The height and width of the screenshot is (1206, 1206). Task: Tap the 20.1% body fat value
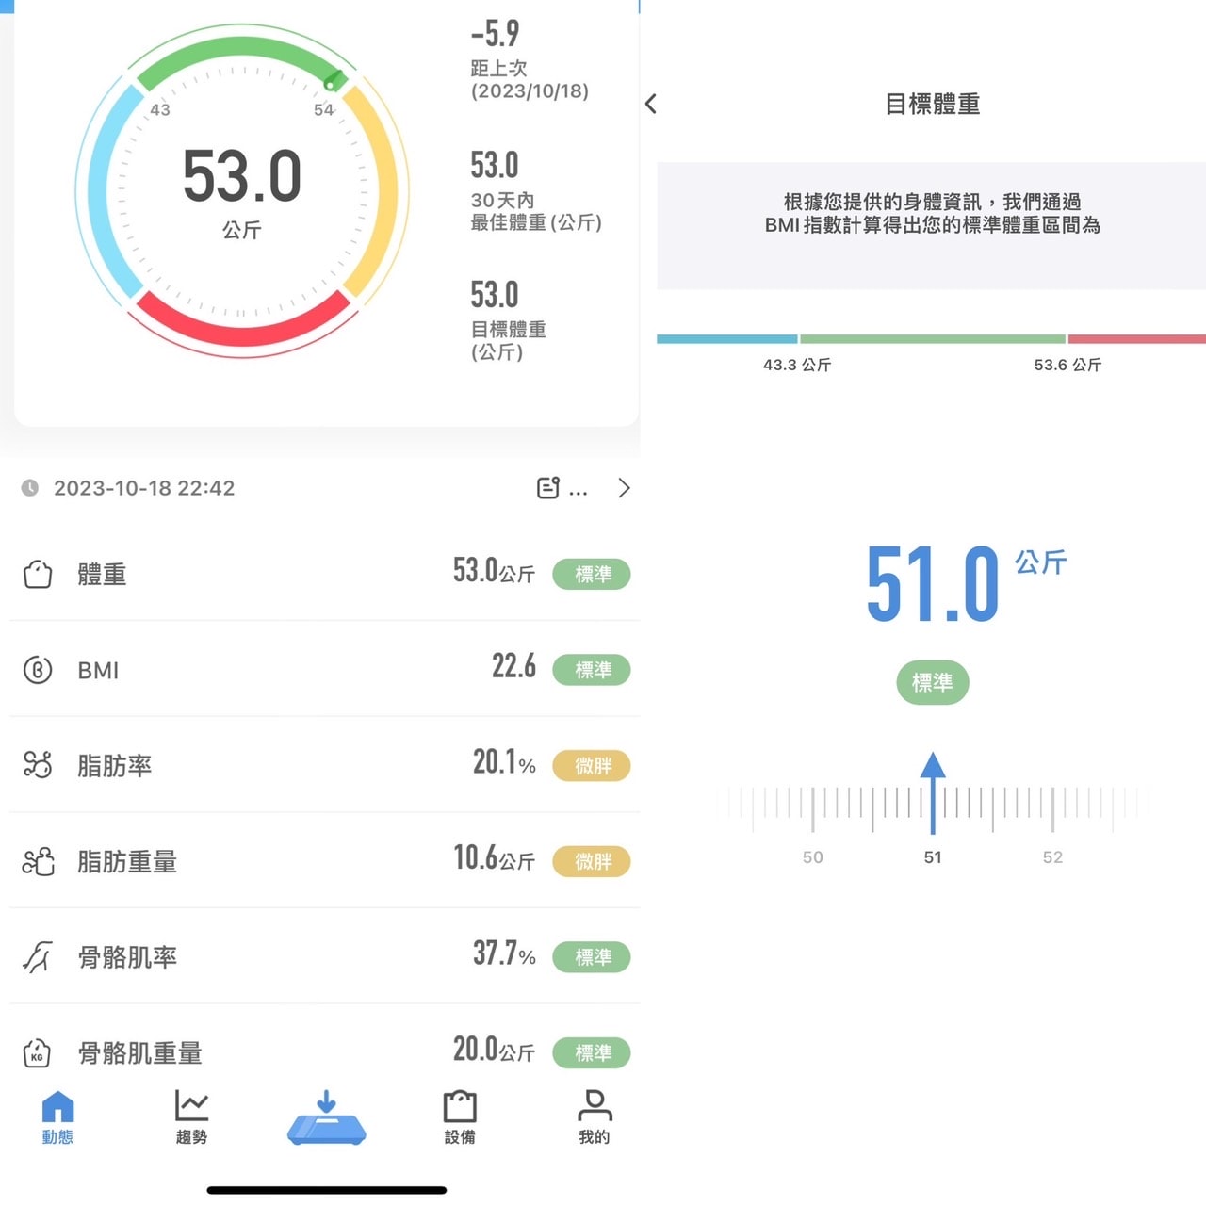(504, 761)
